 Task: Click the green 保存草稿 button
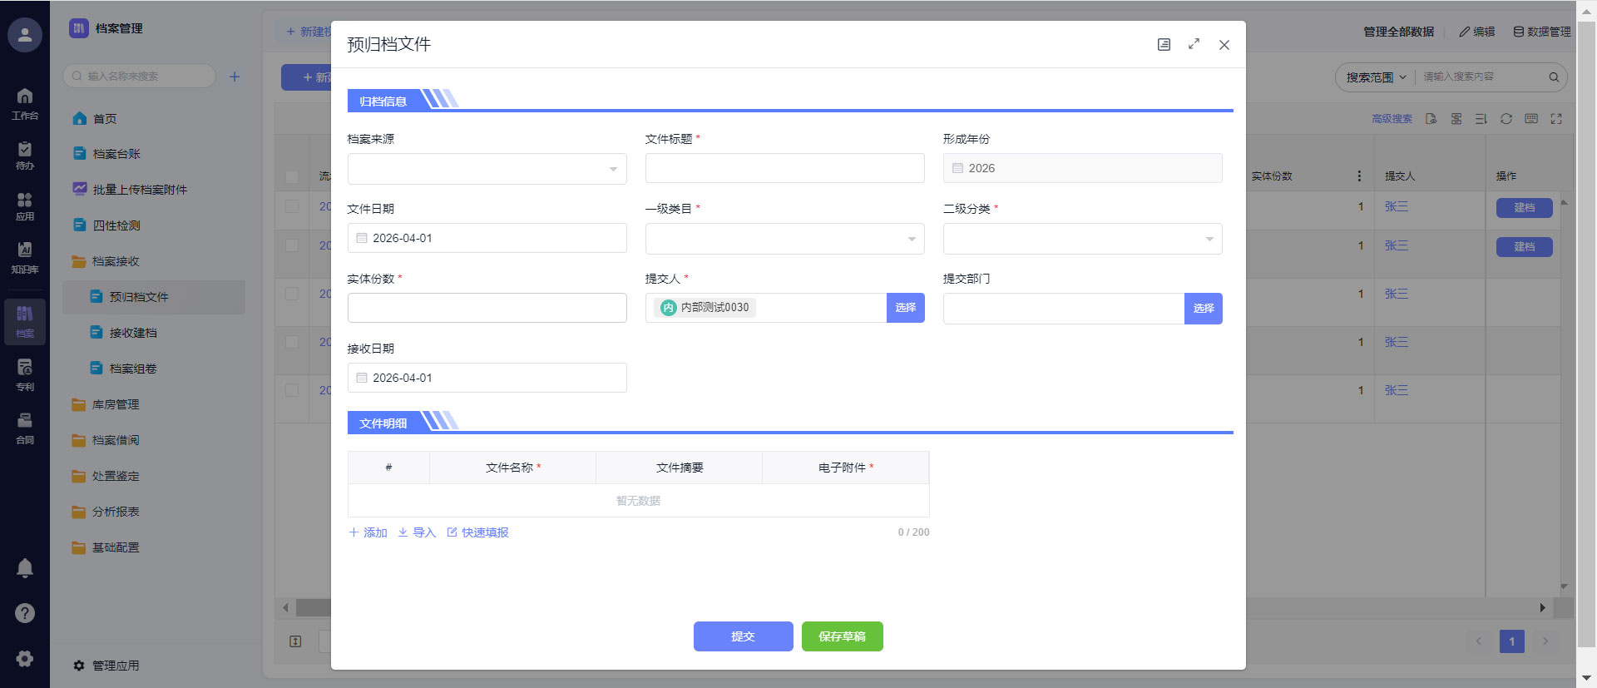coord(842,636)
